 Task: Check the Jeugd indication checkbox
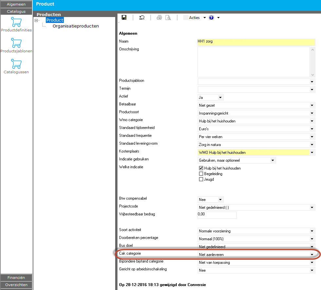201,179
